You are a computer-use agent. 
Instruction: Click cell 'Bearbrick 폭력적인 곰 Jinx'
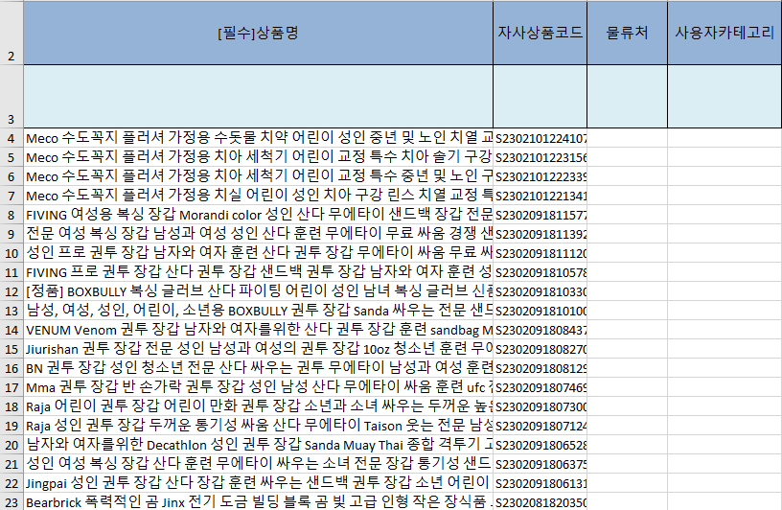pyautogui.click(x=259, y=501)
